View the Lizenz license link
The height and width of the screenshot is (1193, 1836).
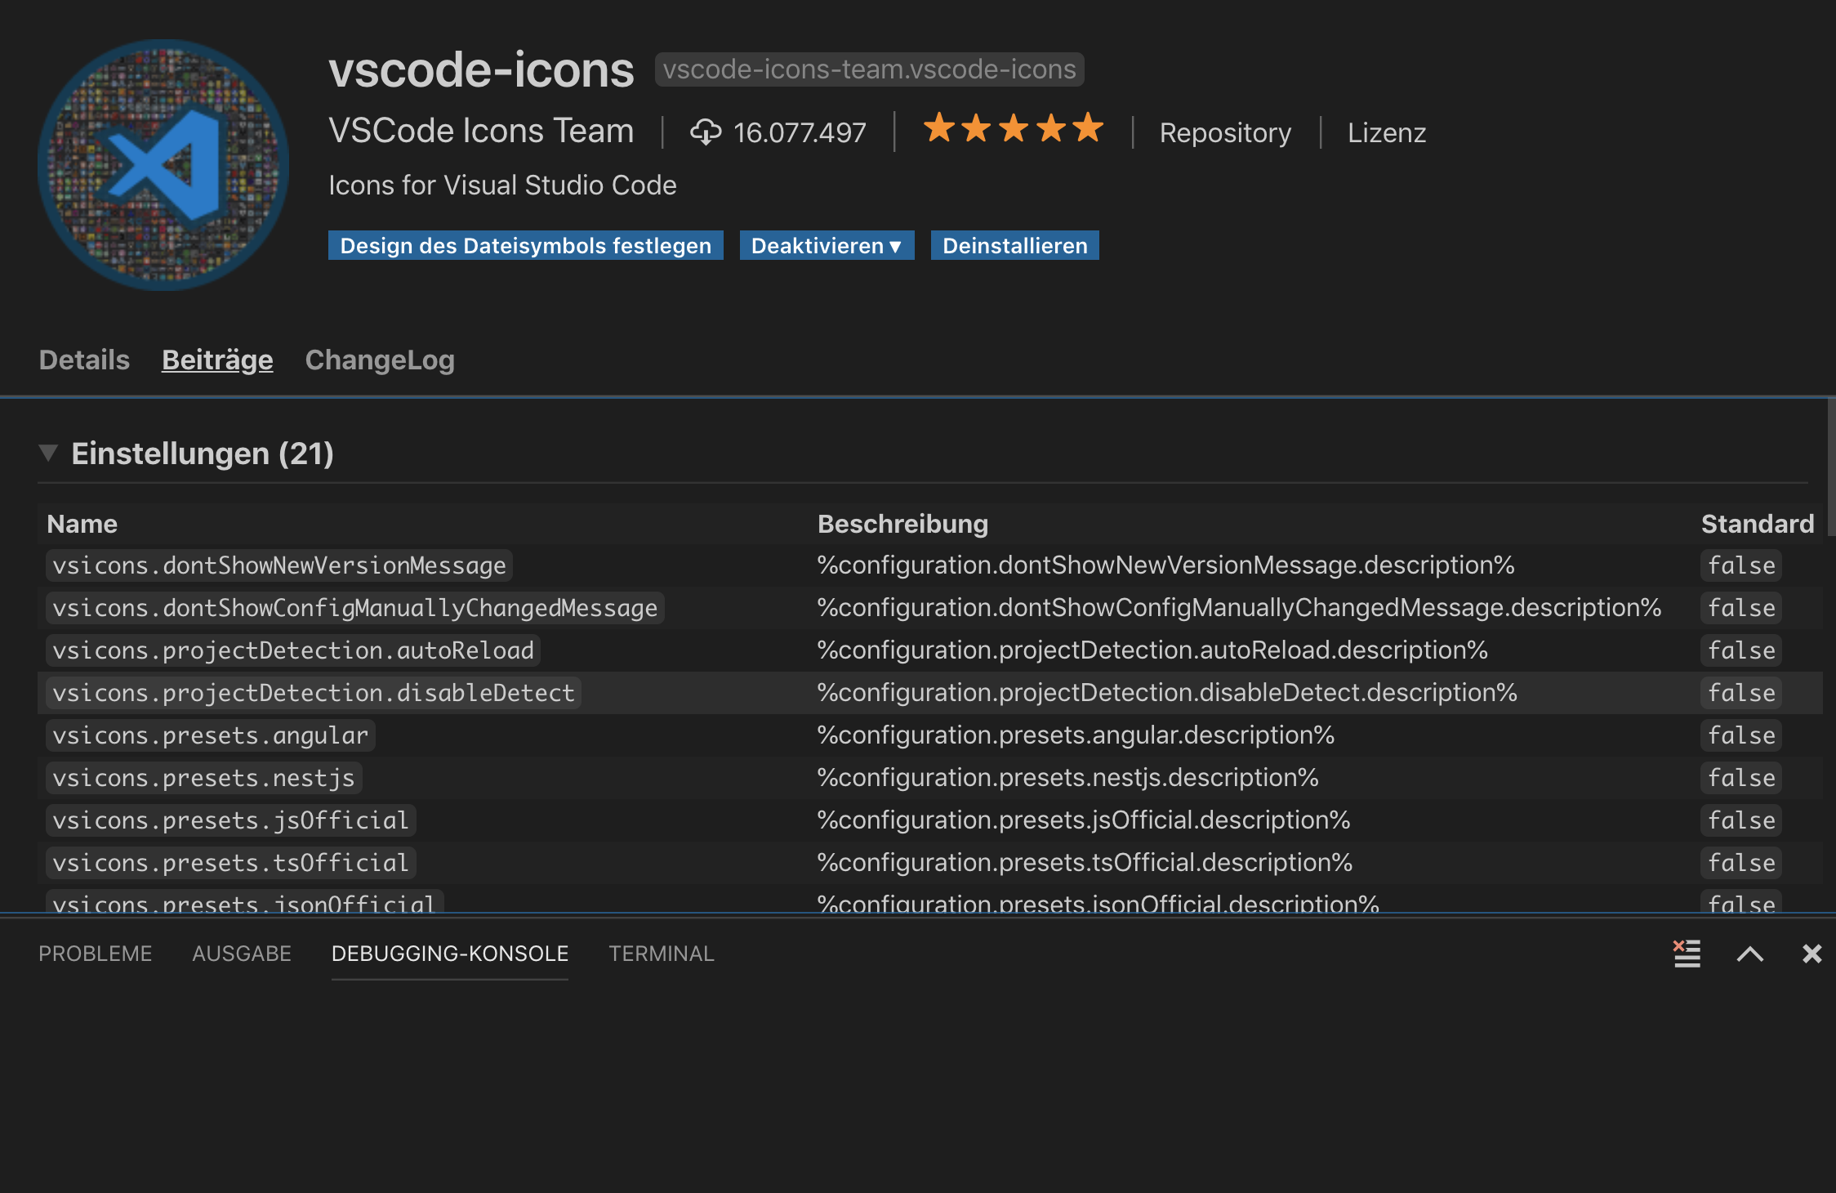[x=1387, y=132]
